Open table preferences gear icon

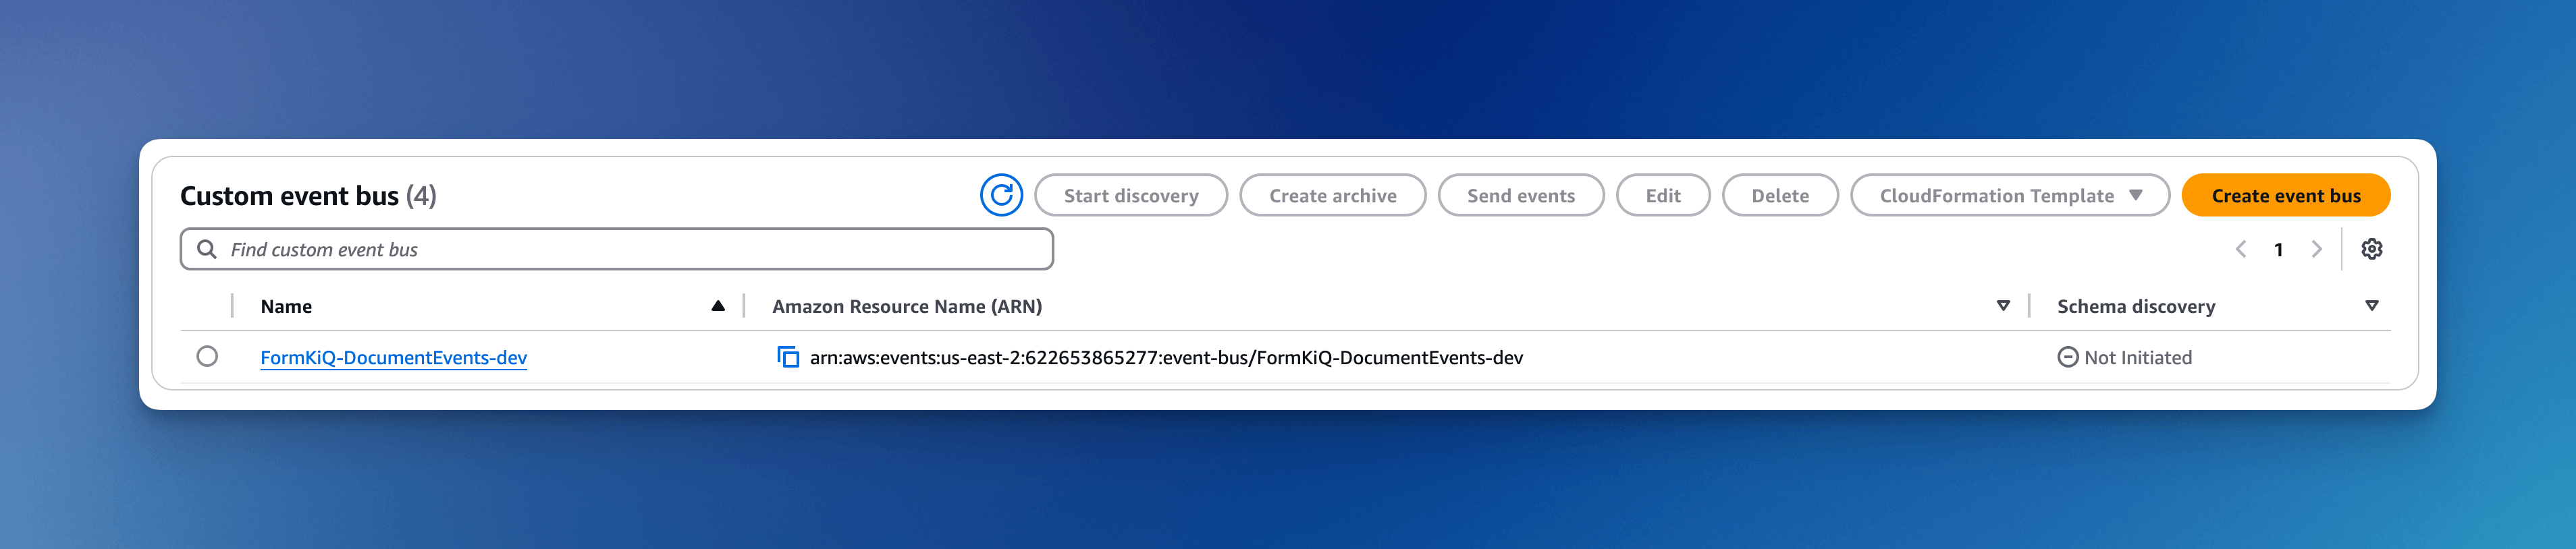pos(2371,249)
